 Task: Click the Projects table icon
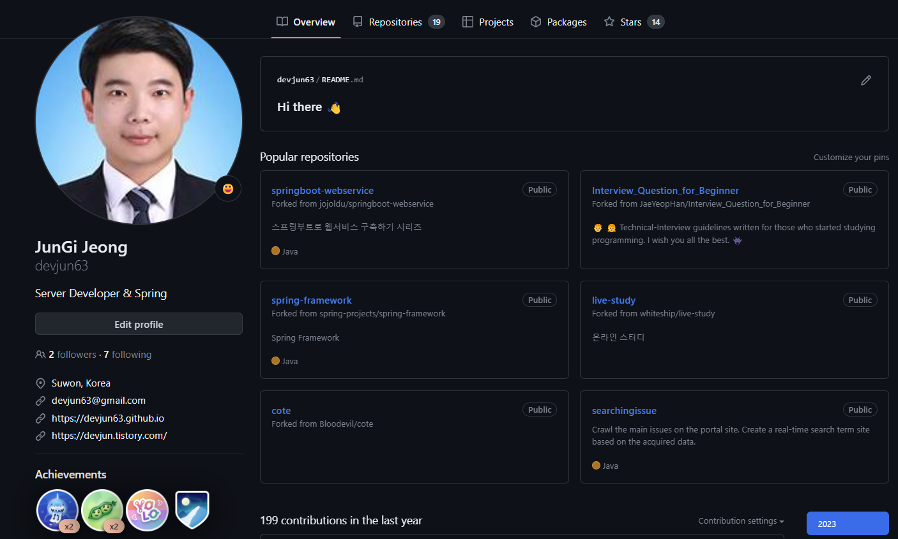(x=468, y=22)
